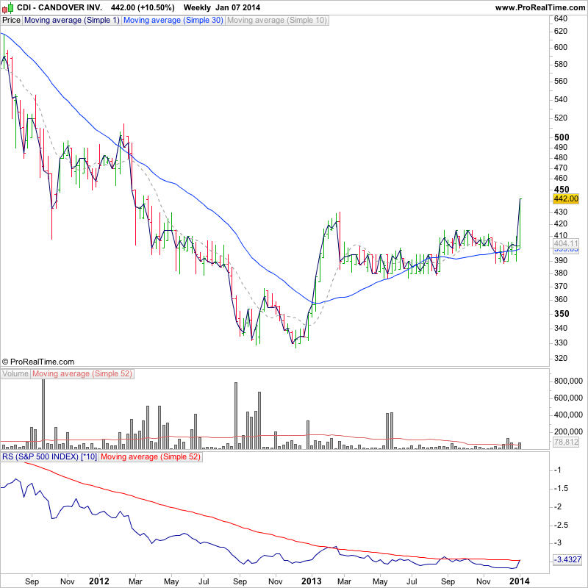Click the 580 level on price axis

click(x=561, y=64)
